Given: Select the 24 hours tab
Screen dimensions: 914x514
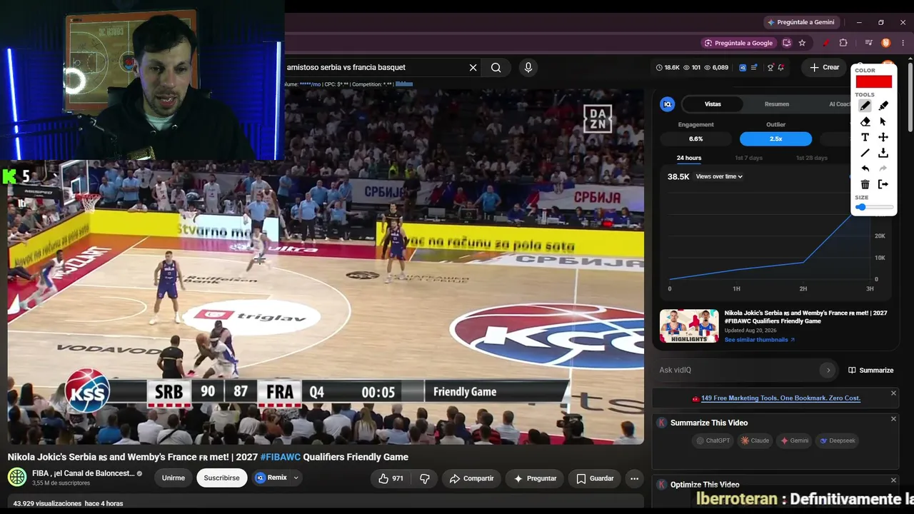Looking at the screenshot, I should click(689, 158).
